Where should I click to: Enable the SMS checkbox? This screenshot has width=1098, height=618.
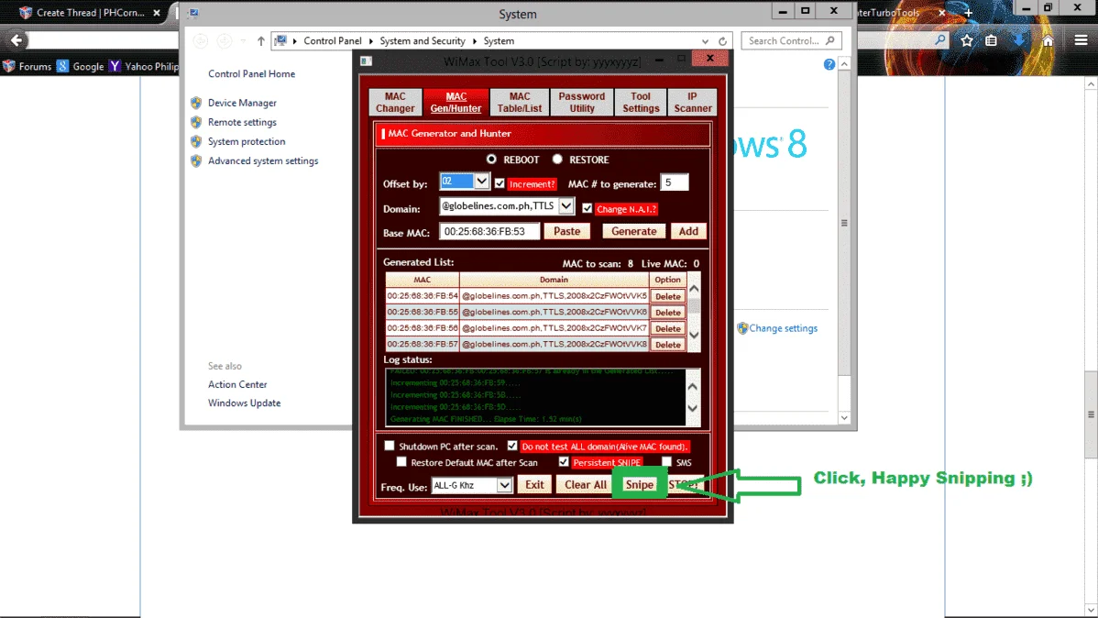(x=666, y=462)
